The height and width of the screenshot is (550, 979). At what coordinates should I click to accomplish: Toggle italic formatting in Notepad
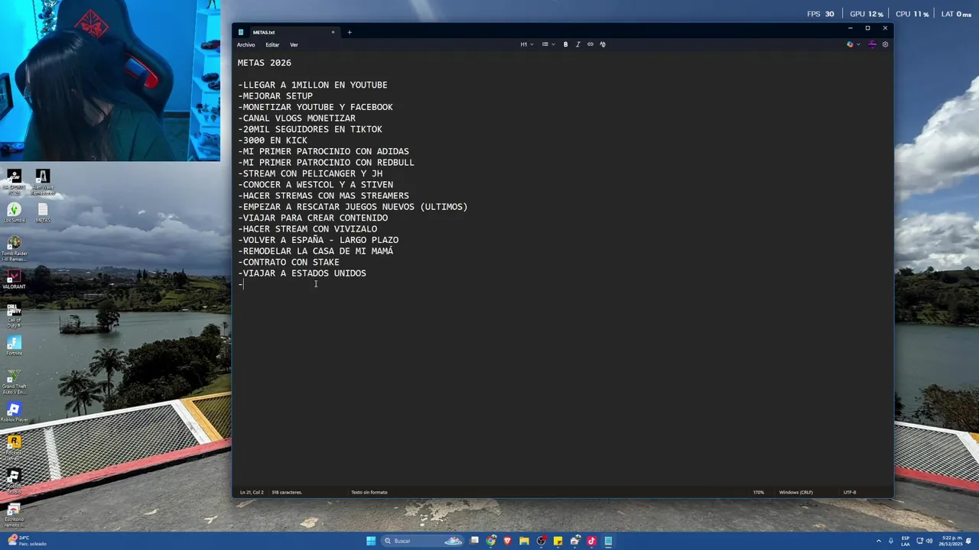(578, 44)
